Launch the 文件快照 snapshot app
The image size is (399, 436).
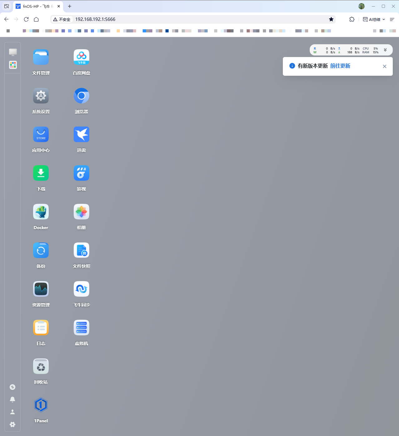pyautogui.click(x=81, y=250)
